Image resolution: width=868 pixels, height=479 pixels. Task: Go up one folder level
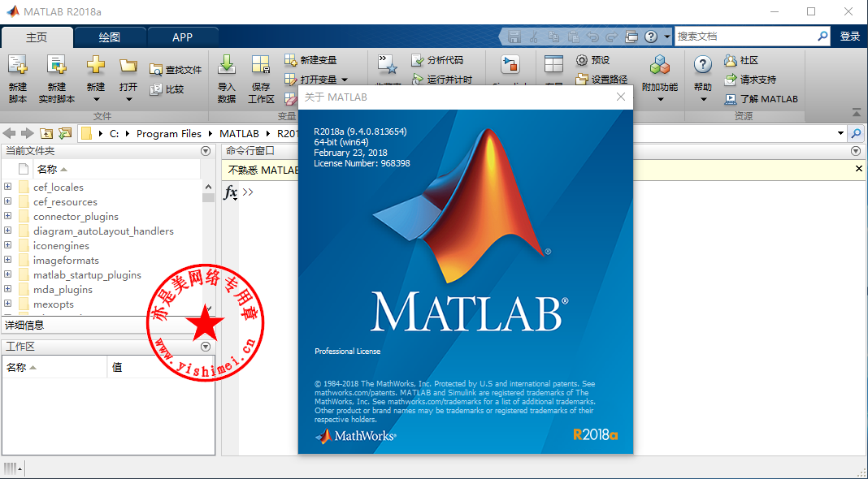tap(46, 133)
